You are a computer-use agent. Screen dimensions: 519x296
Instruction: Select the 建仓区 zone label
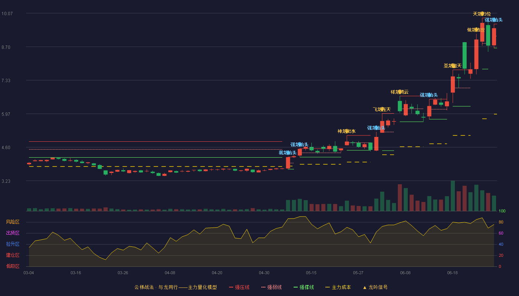pyautogui.click(x=13, y=255)
